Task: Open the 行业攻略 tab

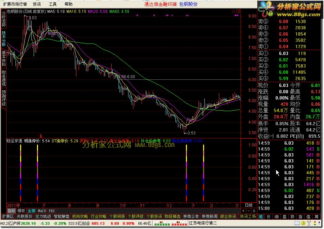Action: 98,216
